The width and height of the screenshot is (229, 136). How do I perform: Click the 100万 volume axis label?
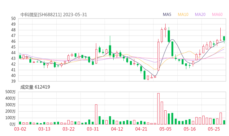point(11,118)
